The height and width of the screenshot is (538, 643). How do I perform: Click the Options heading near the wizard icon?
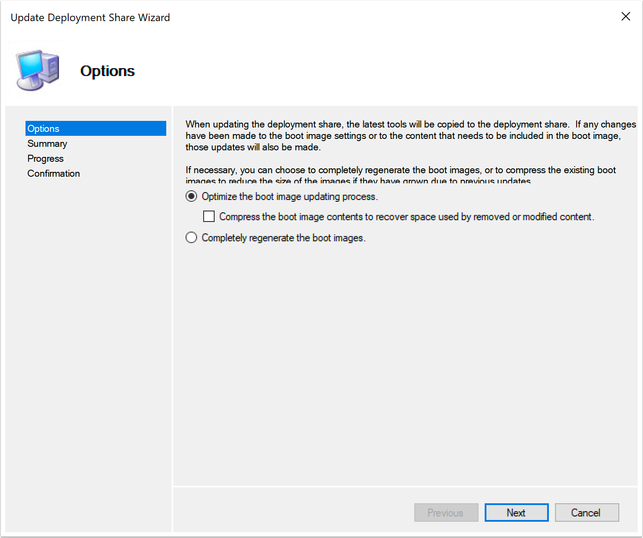(107, 71)
